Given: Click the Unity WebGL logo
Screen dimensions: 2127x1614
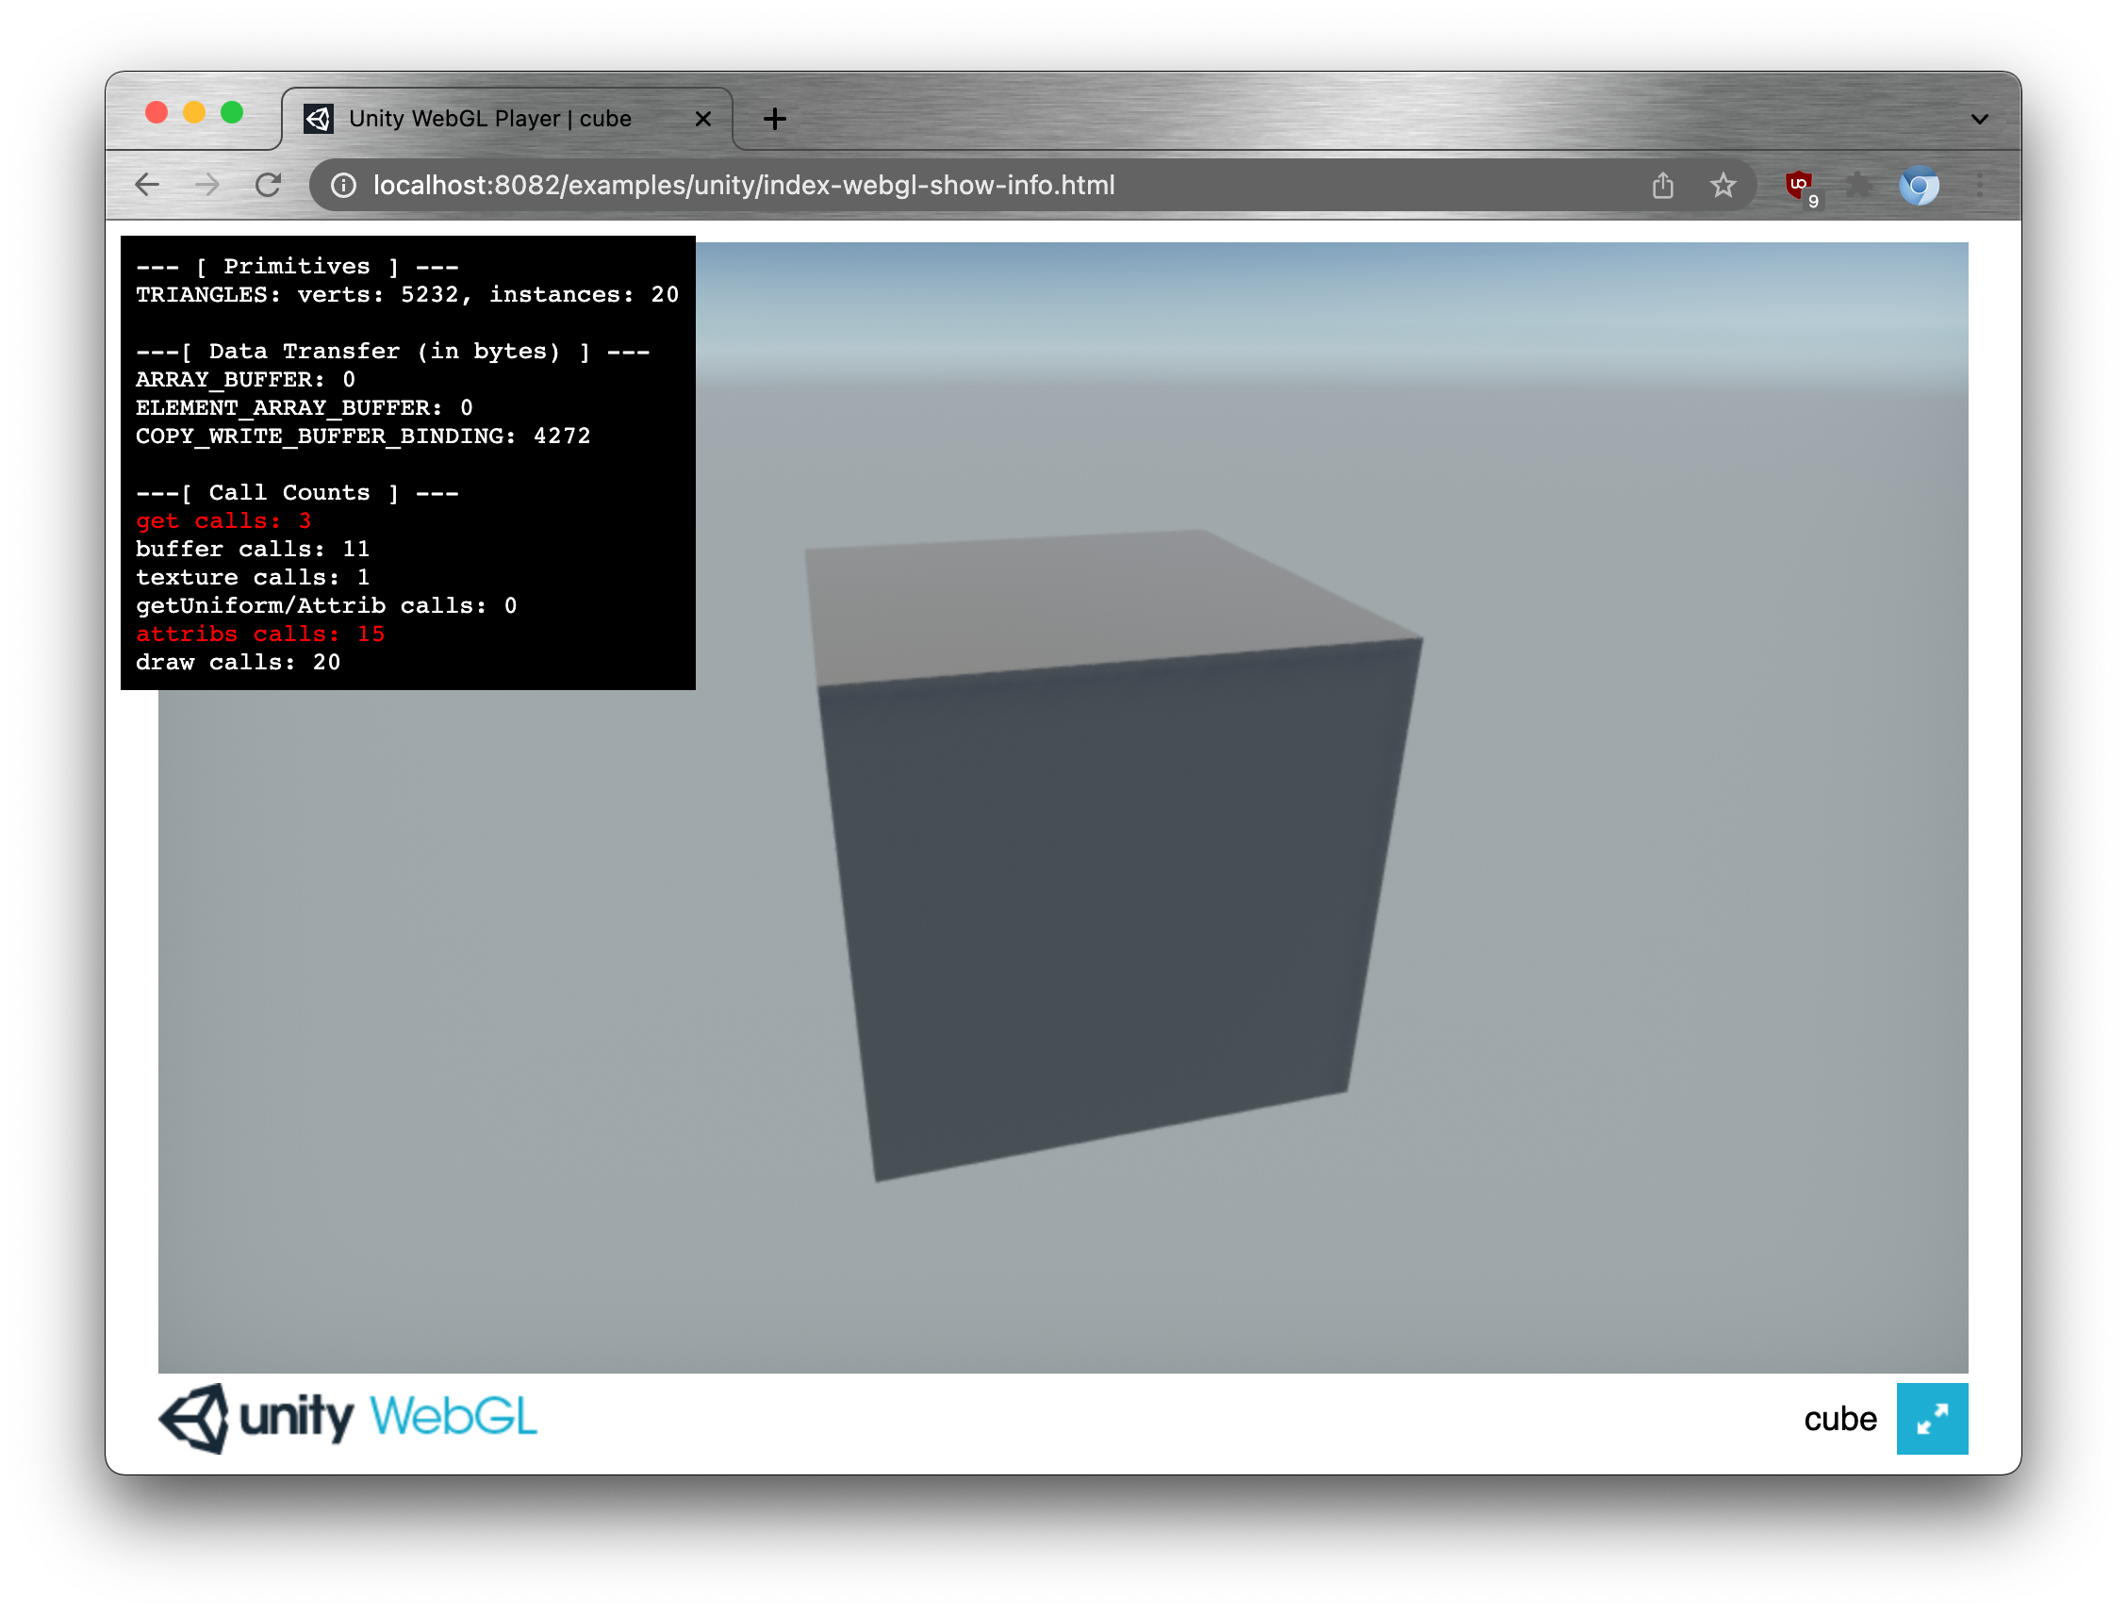Looking at the screenshot, I should pos(348,1418).
